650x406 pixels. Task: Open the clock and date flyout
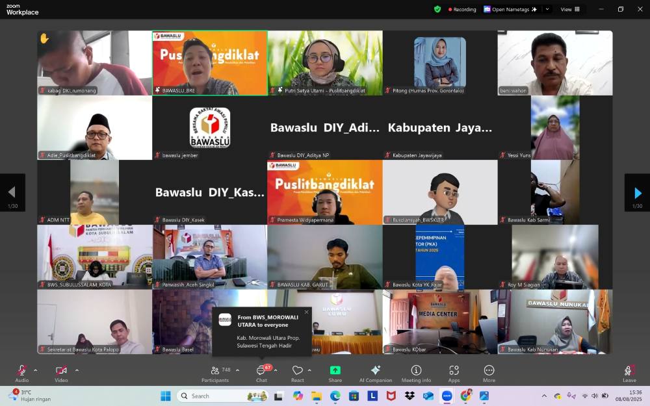[x=629, y=396]
